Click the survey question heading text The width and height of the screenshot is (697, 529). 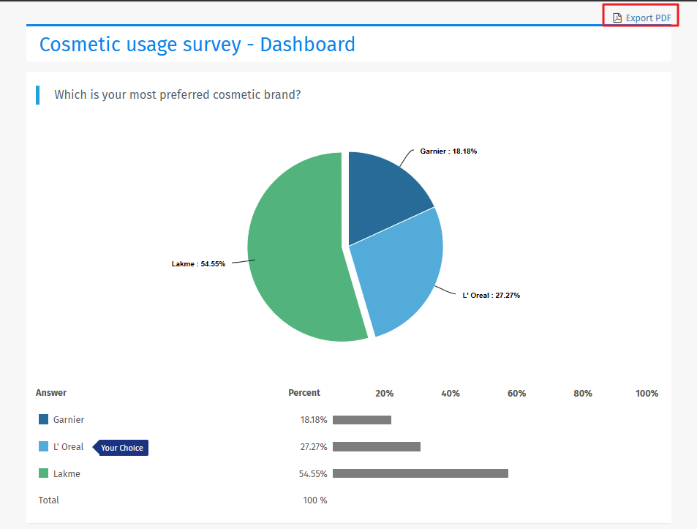point(177,94)
